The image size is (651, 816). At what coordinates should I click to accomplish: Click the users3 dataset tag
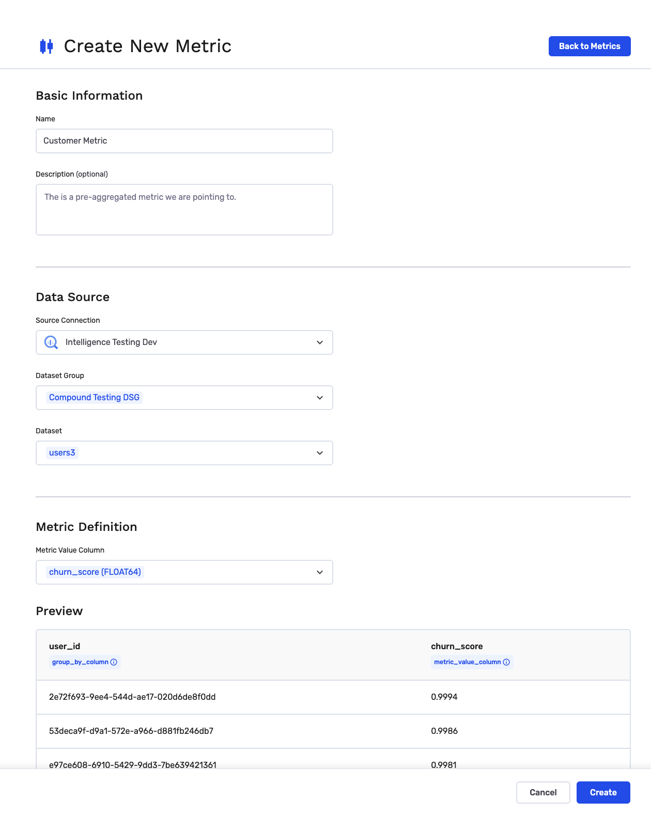[x=62, y=453]
